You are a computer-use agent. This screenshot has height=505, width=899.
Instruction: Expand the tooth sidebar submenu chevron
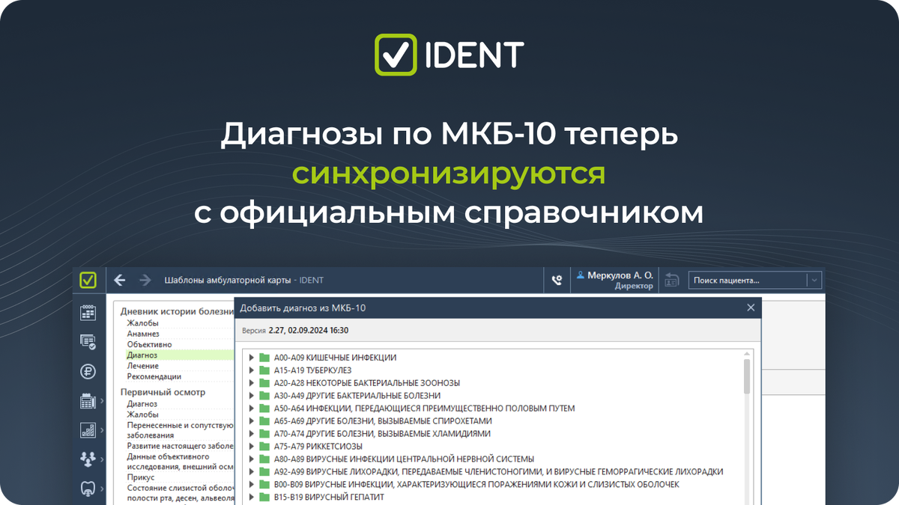[102, 489]
